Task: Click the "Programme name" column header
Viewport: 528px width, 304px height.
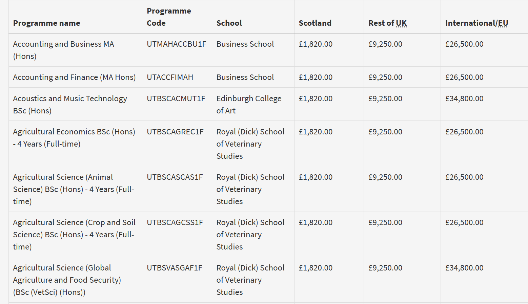Action: pos(47,23)
